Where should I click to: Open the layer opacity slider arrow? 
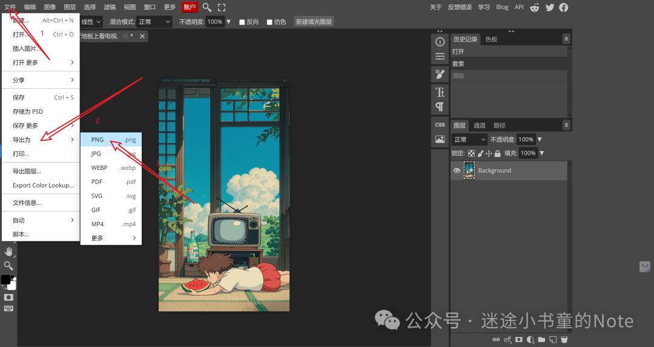(x=540, y=140)
